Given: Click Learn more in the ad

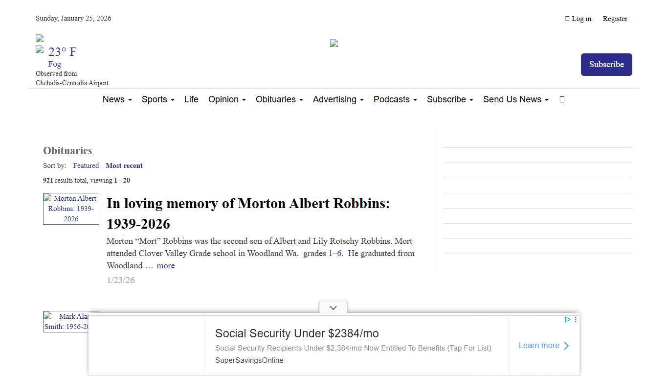Looking at the screenshot, I should point(543,346).
